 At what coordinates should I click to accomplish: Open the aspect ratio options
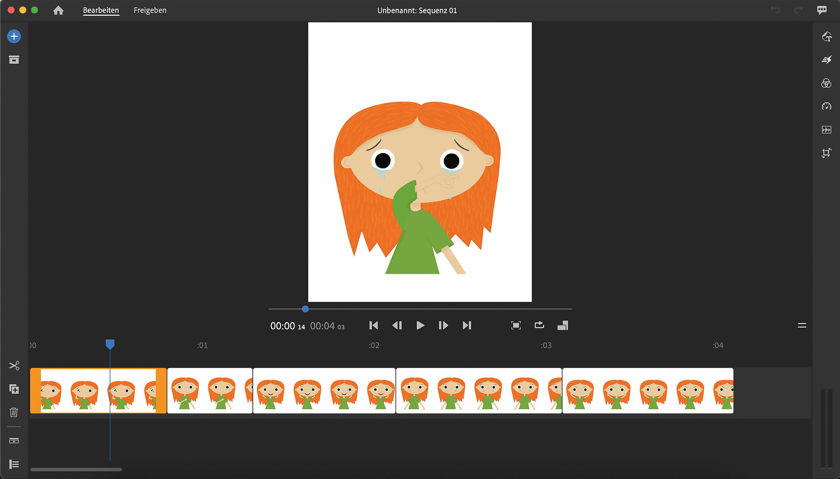point(563,326)
